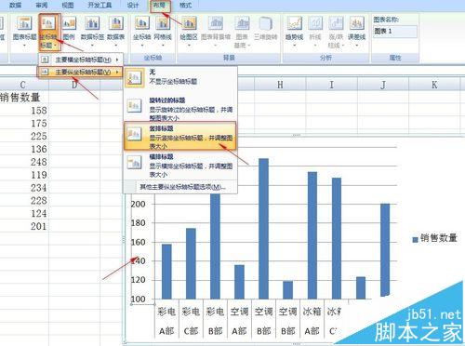
Task: Click the 坐标轴标题 (Axis Titles) ribbon button
Action: pyautogui.click(x=49, y=32)
